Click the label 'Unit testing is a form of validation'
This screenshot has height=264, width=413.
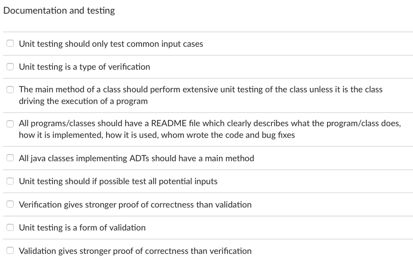coord(82,228)
